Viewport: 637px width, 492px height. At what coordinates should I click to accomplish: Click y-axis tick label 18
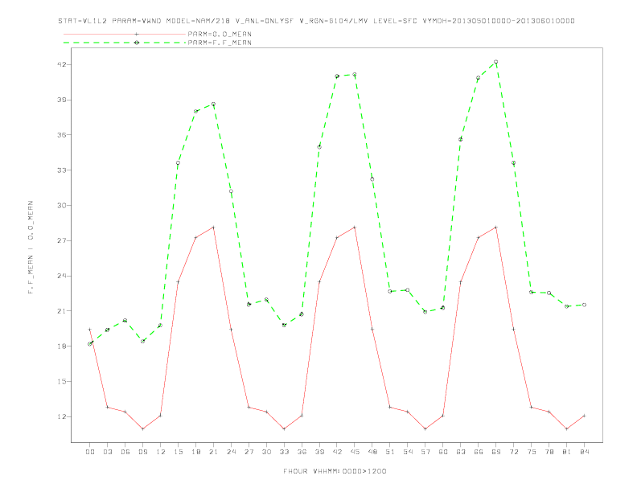pyautogui.click(x=61, y=346)
